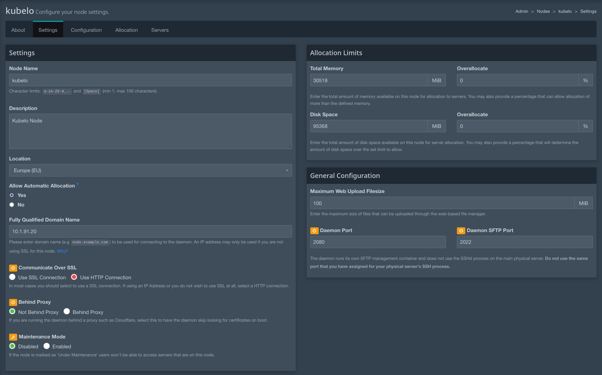This screenshot has width=602, height=375.
Task: Click the node.example.com code sample text
Action: tap(90, 242)
